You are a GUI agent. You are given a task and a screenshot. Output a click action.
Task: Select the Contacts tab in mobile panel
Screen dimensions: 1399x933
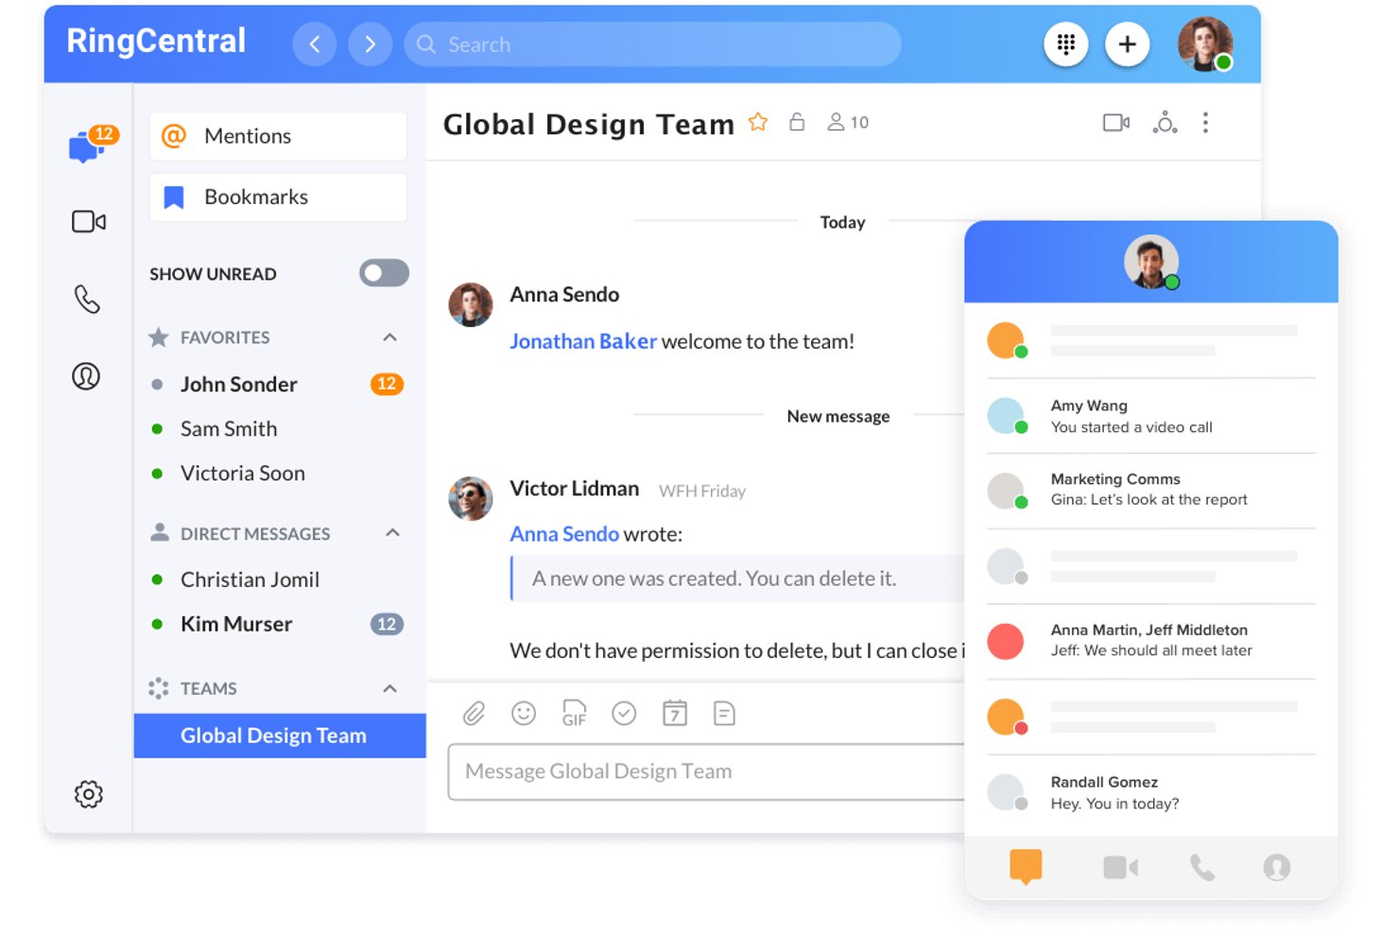pyautogui.click(x=1277, y=867)
